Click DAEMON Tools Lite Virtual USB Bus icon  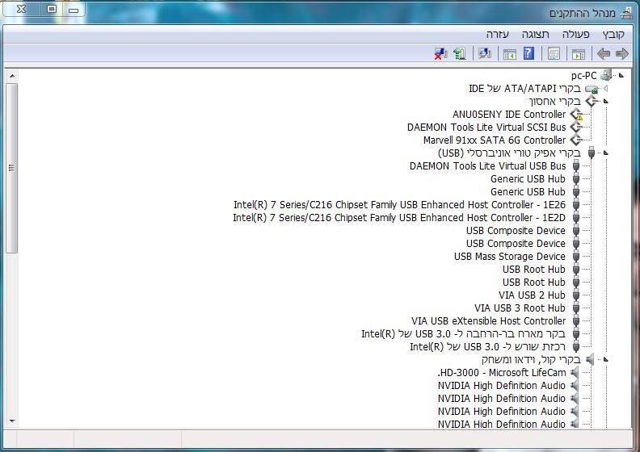tap(576, 166)
